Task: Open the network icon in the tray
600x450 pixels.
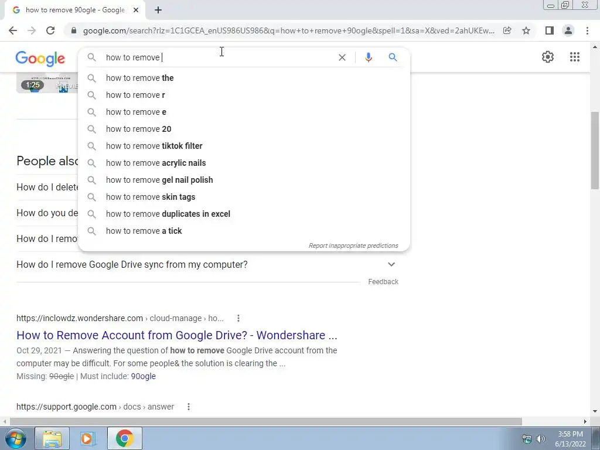Action: click(x=527, y=439)
